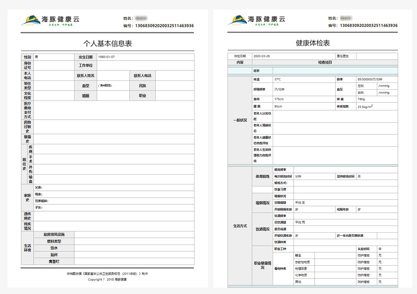Viewport: 417px width, 294px height.
Task: Click the '化学物质' toxin row label
Action: click(304, 275)
